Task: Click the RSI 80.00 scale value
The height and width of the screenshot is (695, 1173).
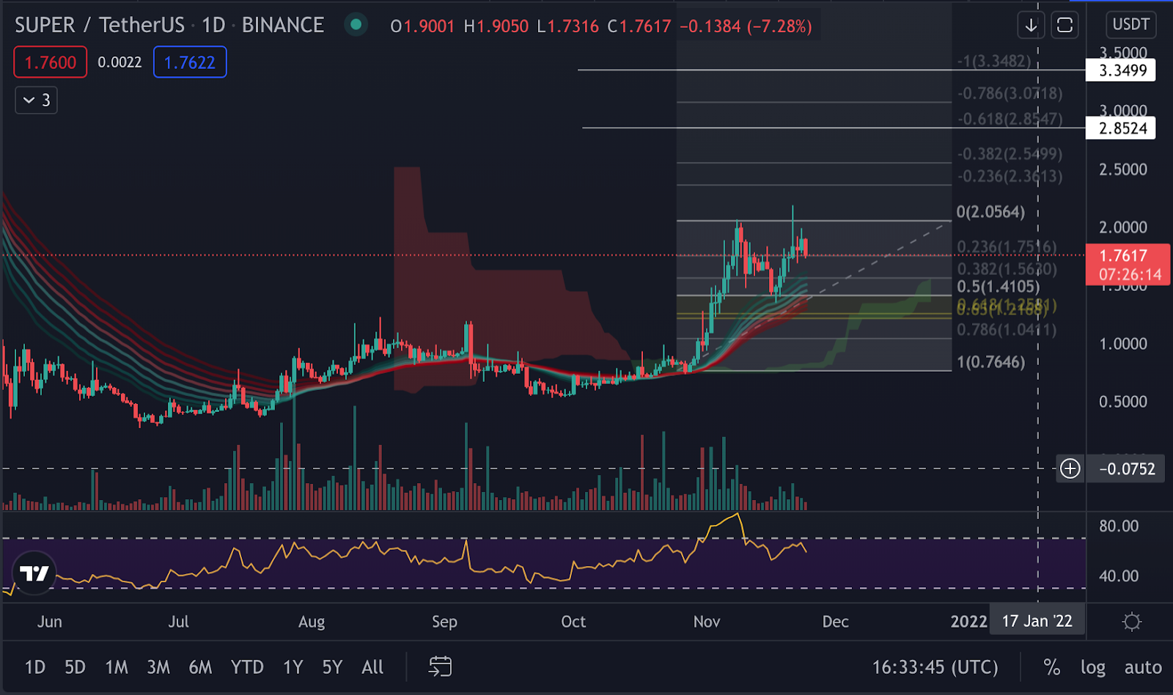Action: (1119, 526)
